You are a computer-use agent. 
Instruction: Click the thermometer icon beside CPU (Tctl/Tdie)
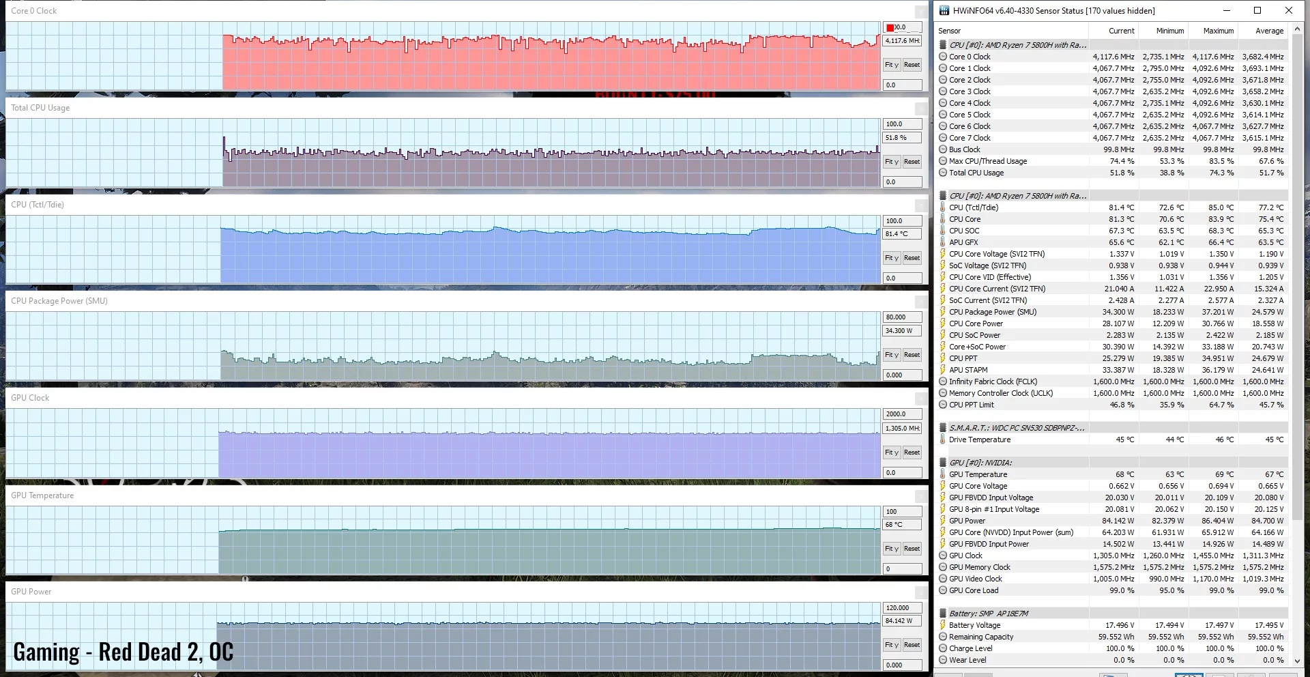point(943,207)
